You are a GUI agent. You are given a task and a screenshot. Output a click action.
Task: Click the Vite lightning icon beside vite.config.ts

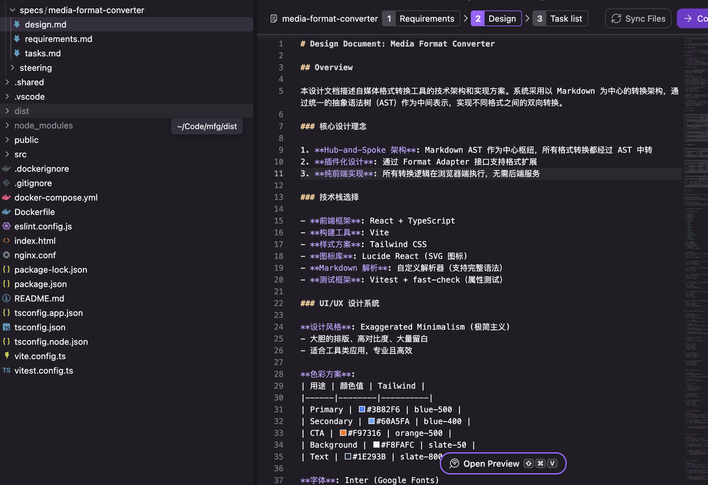click(7, 356)
